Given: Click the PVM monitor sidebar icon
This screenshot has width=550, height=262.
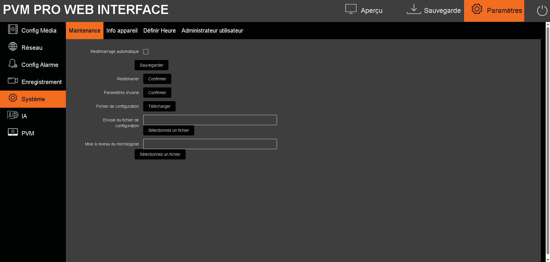Looking at the screenshot, I should click(13, 132).
